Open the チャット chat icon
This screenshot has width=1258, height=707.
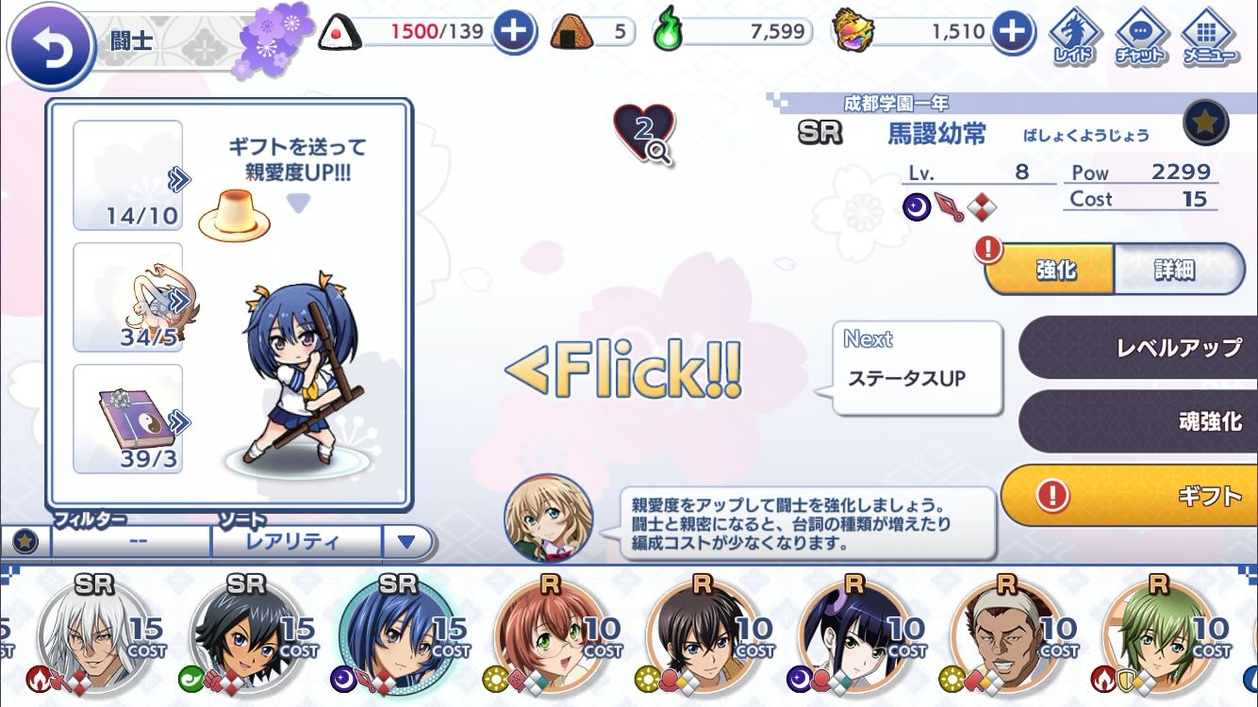pos(1140,36)
